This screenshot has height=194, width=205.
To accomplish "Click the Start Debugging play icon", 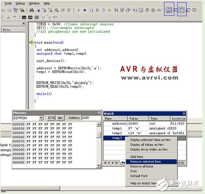I will click(79, 11).
